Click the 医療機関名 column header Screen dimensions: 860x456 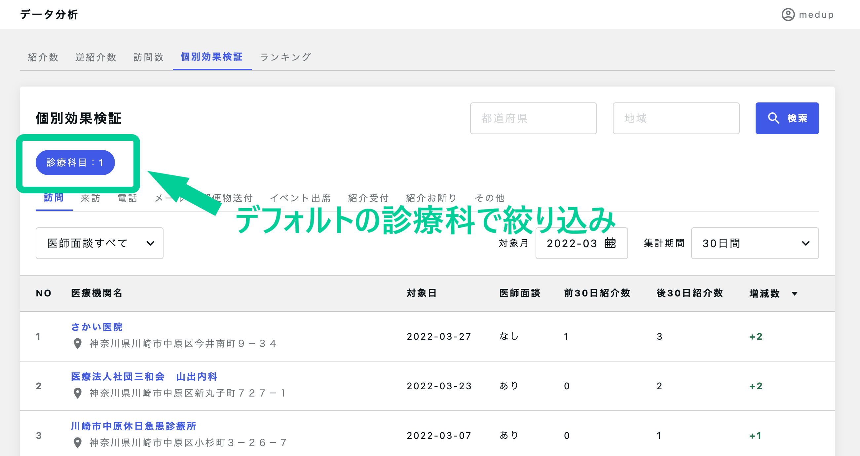(97, 293)
